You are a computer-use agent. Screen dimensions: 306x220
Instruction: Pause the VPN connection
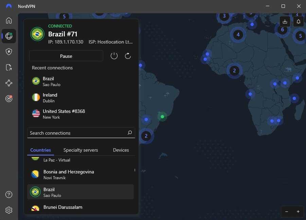click(x=66, y=56)
